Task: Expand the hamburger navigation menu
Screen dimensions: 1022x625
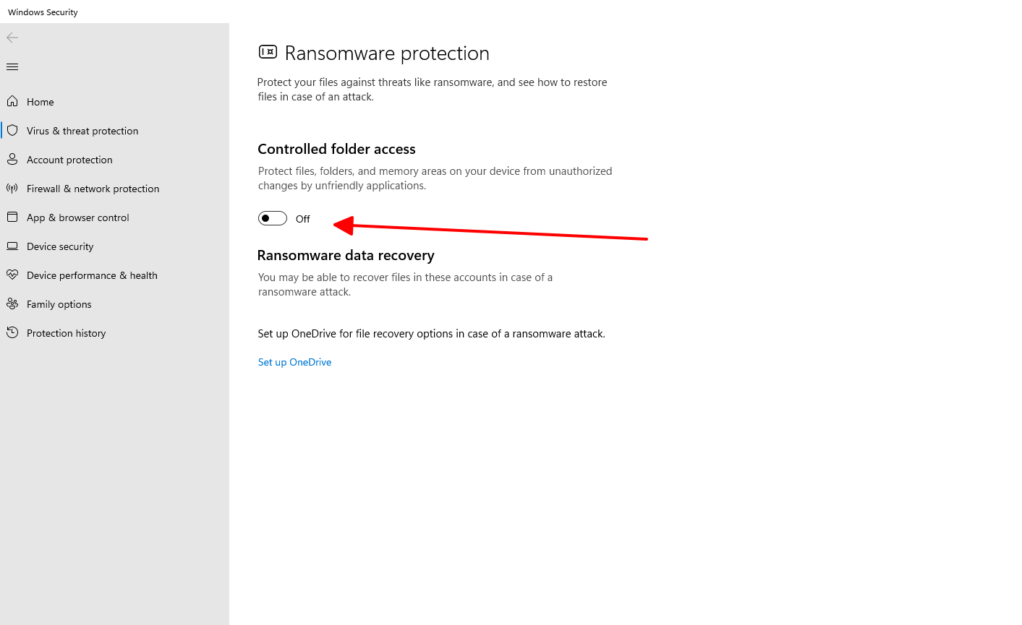Action: coord(12,67)
